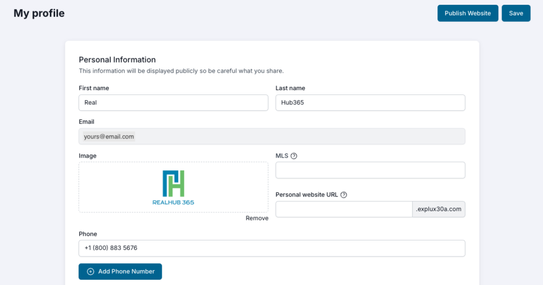Click the RealHub 365 logo image
The image size is (543, 285).
coord(173,187)
